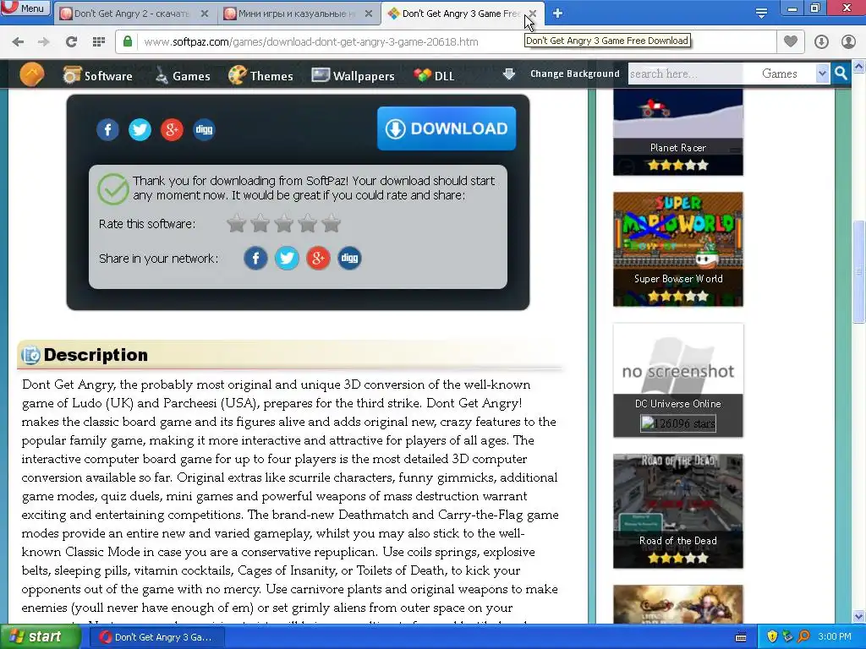The width and height of the screenshot is (866, 649).
Task: Click the Windows start button
Action: tap(40, 637)
